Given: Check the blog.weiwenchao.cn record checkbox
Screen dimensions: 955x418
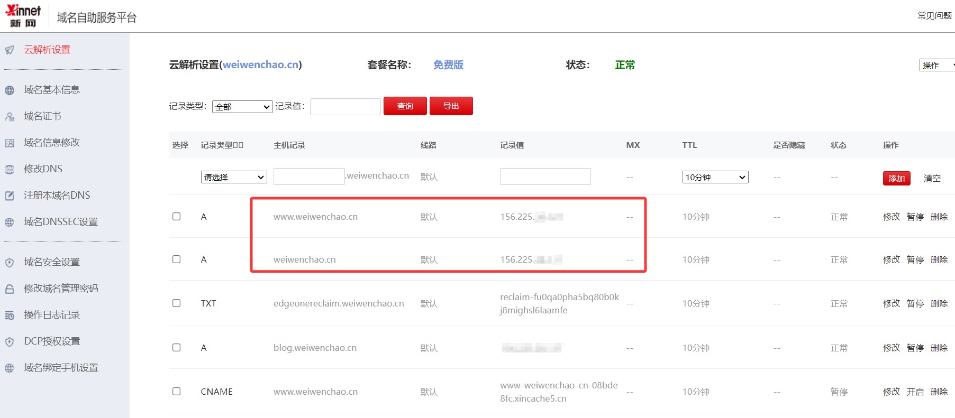Looking at the screenshot, I should pyautogui.click(x=177, y=348).
